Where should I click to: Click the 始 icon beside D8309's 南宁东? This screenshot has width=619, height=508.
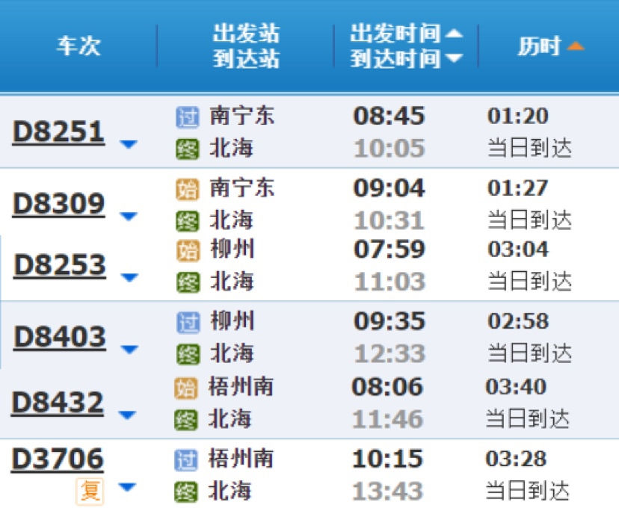(186, 189)
